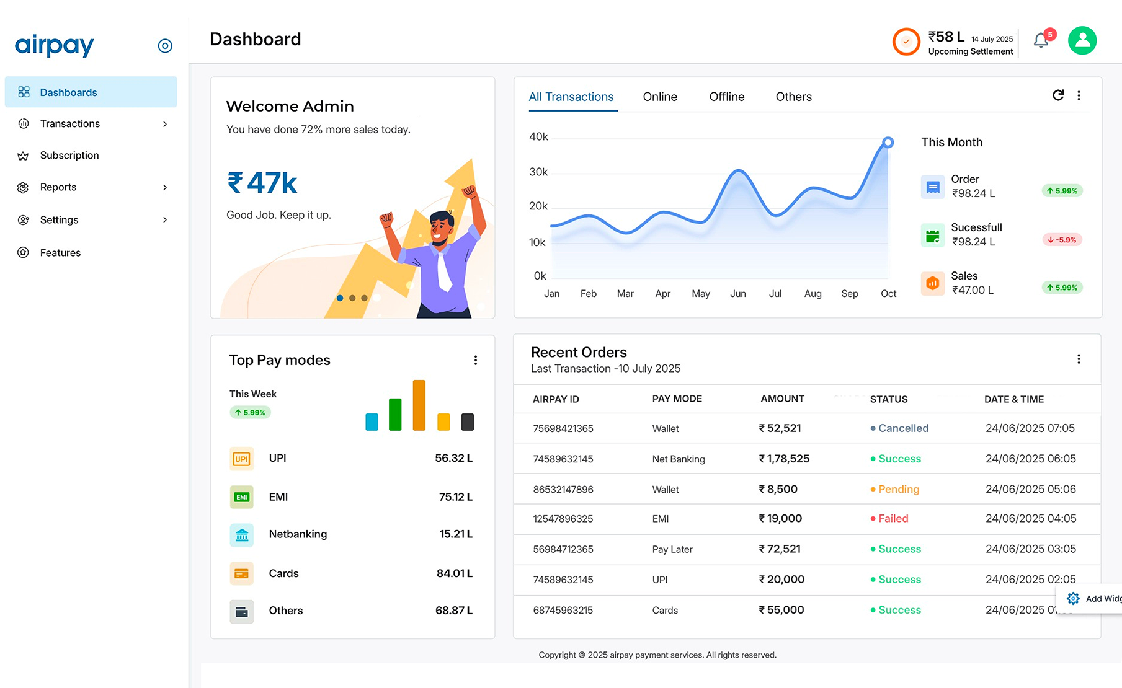This screenshot has width=1122, height=688.
Task: Expand the Reports submenu chevron
Action: click(x=165, y=187)
